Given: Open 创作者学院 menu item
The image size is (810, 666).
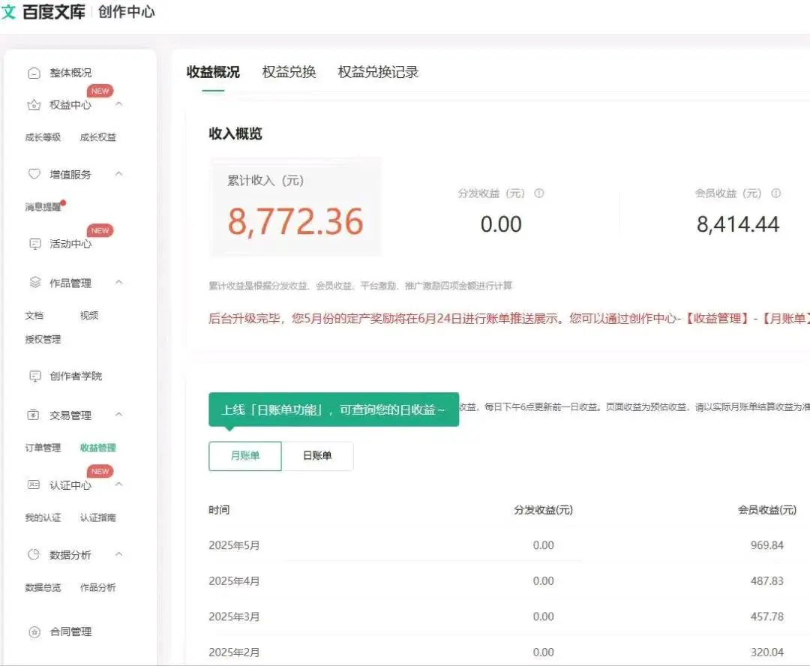Looking at the screenshot, I should tap(76, 376).
